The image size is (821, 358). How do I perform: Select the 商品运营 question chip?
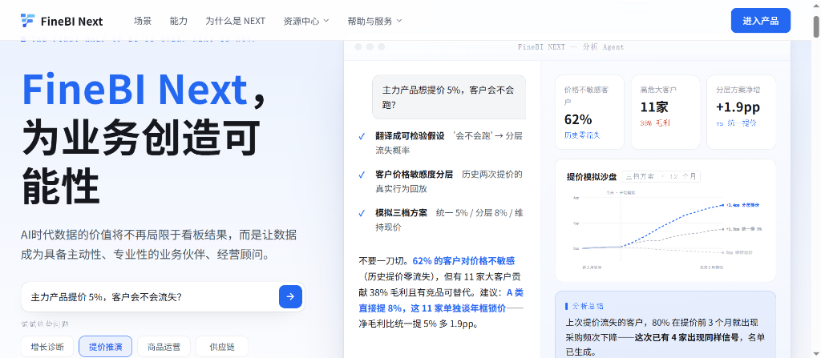coord(164,347)
